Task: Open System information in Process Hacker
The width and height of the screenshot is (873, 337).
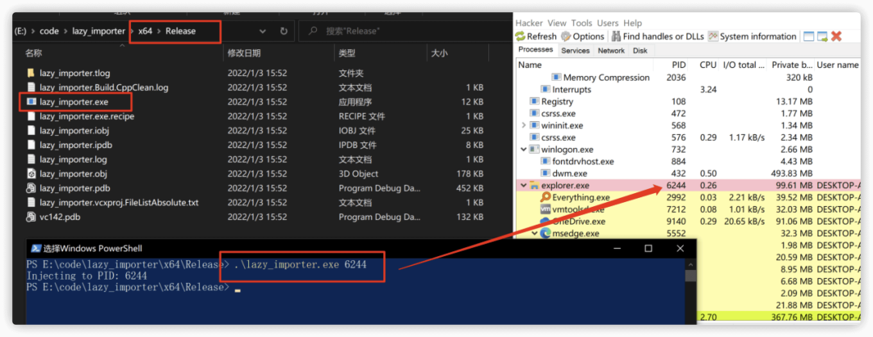Action: coord(753,36)
